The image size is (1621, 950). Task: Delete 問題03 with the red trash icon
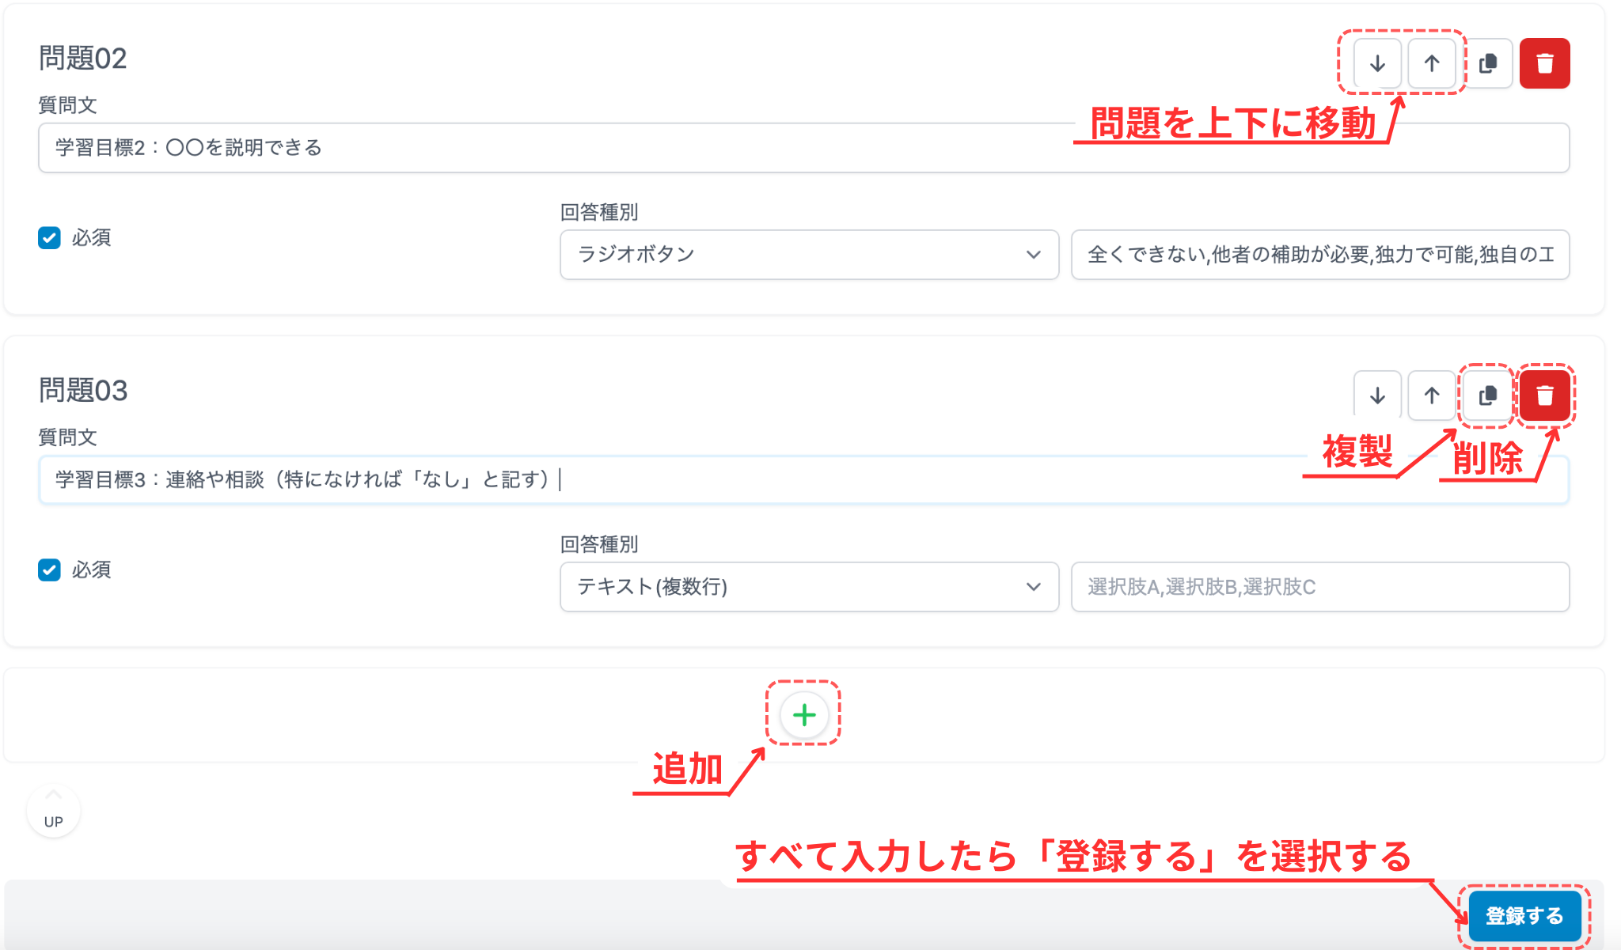click(1545, 396)
